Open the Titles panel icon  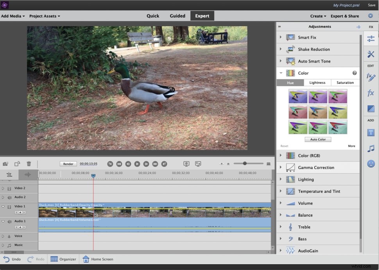click(370, 132)
